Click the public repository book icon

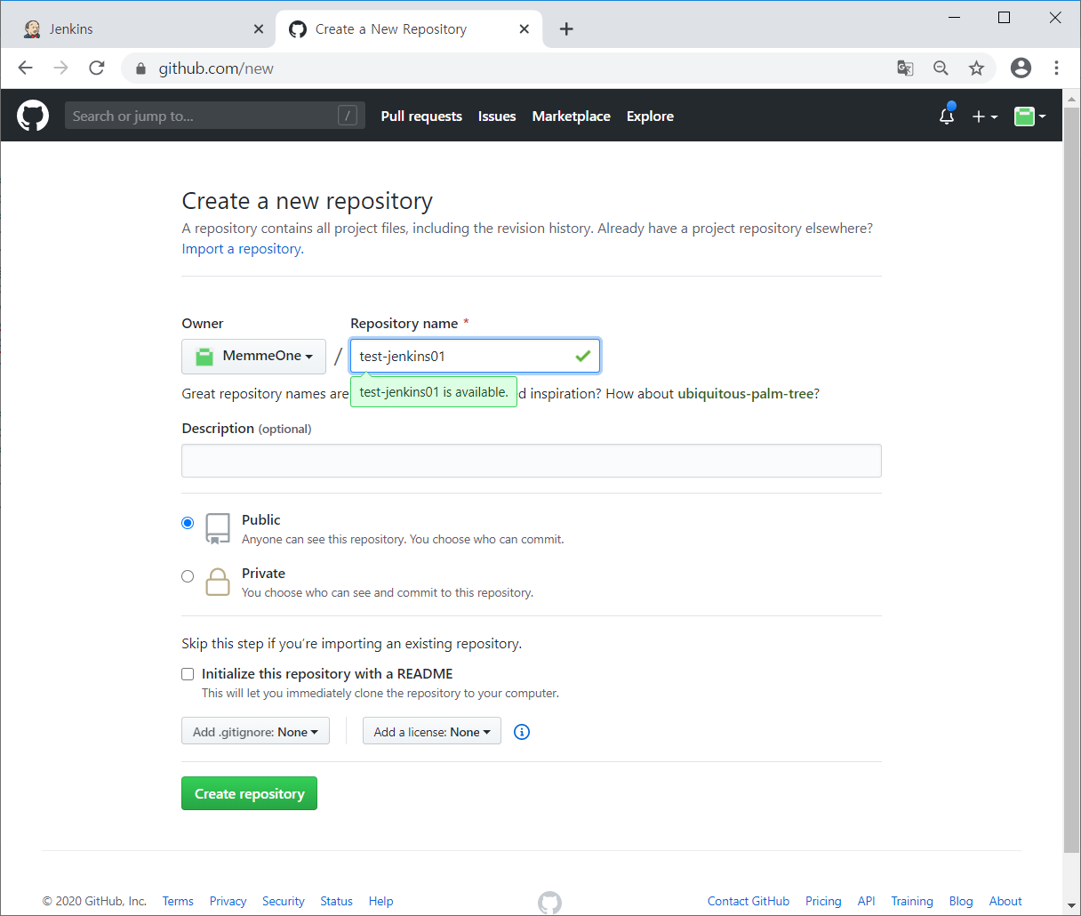218,528
